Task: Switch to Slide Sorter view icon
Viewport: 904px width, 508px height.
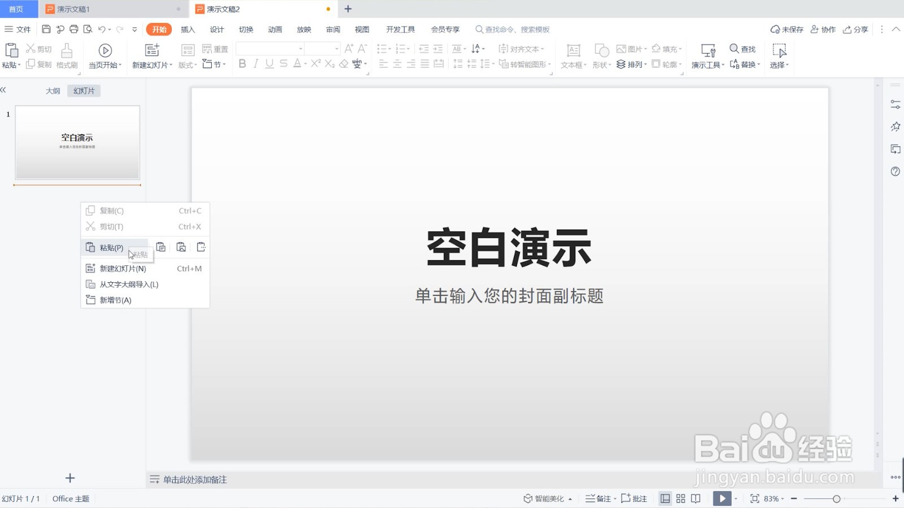Action: [681, 498]
